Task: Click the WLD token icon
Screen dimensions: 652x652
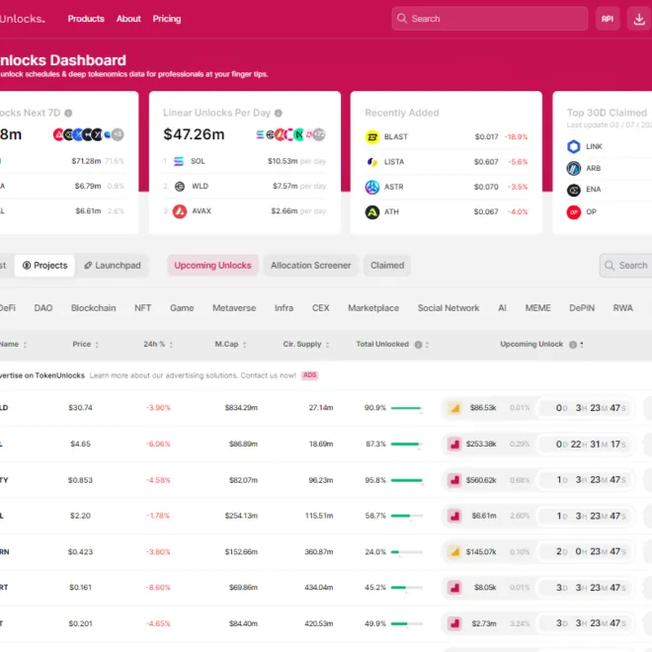Action: click(180, 187)
